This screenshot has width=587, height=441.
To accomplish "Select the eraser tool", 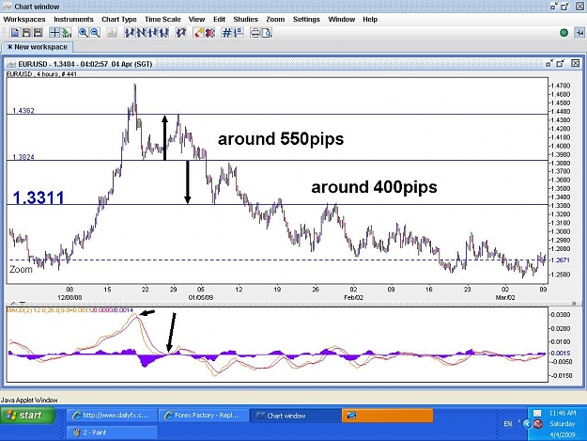I will [x=198, y=33].
